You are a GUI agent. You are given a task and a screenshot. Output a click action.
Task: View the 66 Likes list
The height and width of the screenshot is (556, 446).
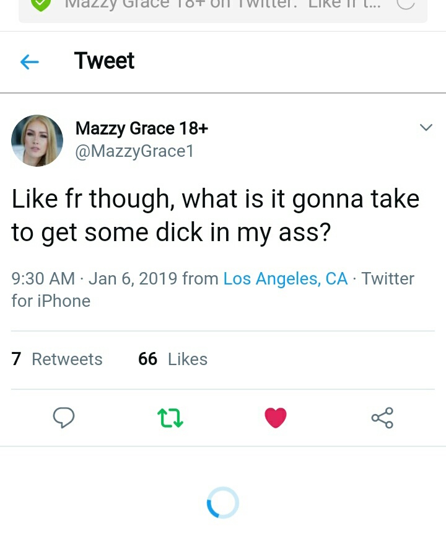pos(173,360)
